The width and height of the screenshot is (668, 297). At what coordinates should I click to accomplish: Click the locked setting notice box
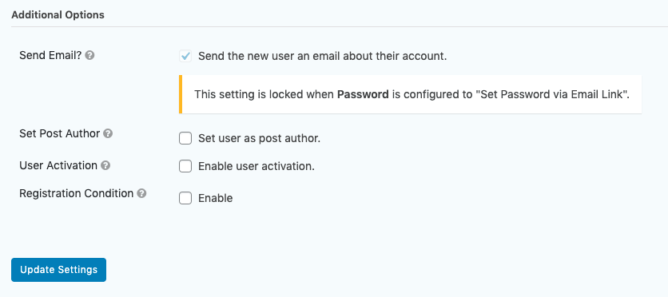pyautogui.click(x=410, y=94)
